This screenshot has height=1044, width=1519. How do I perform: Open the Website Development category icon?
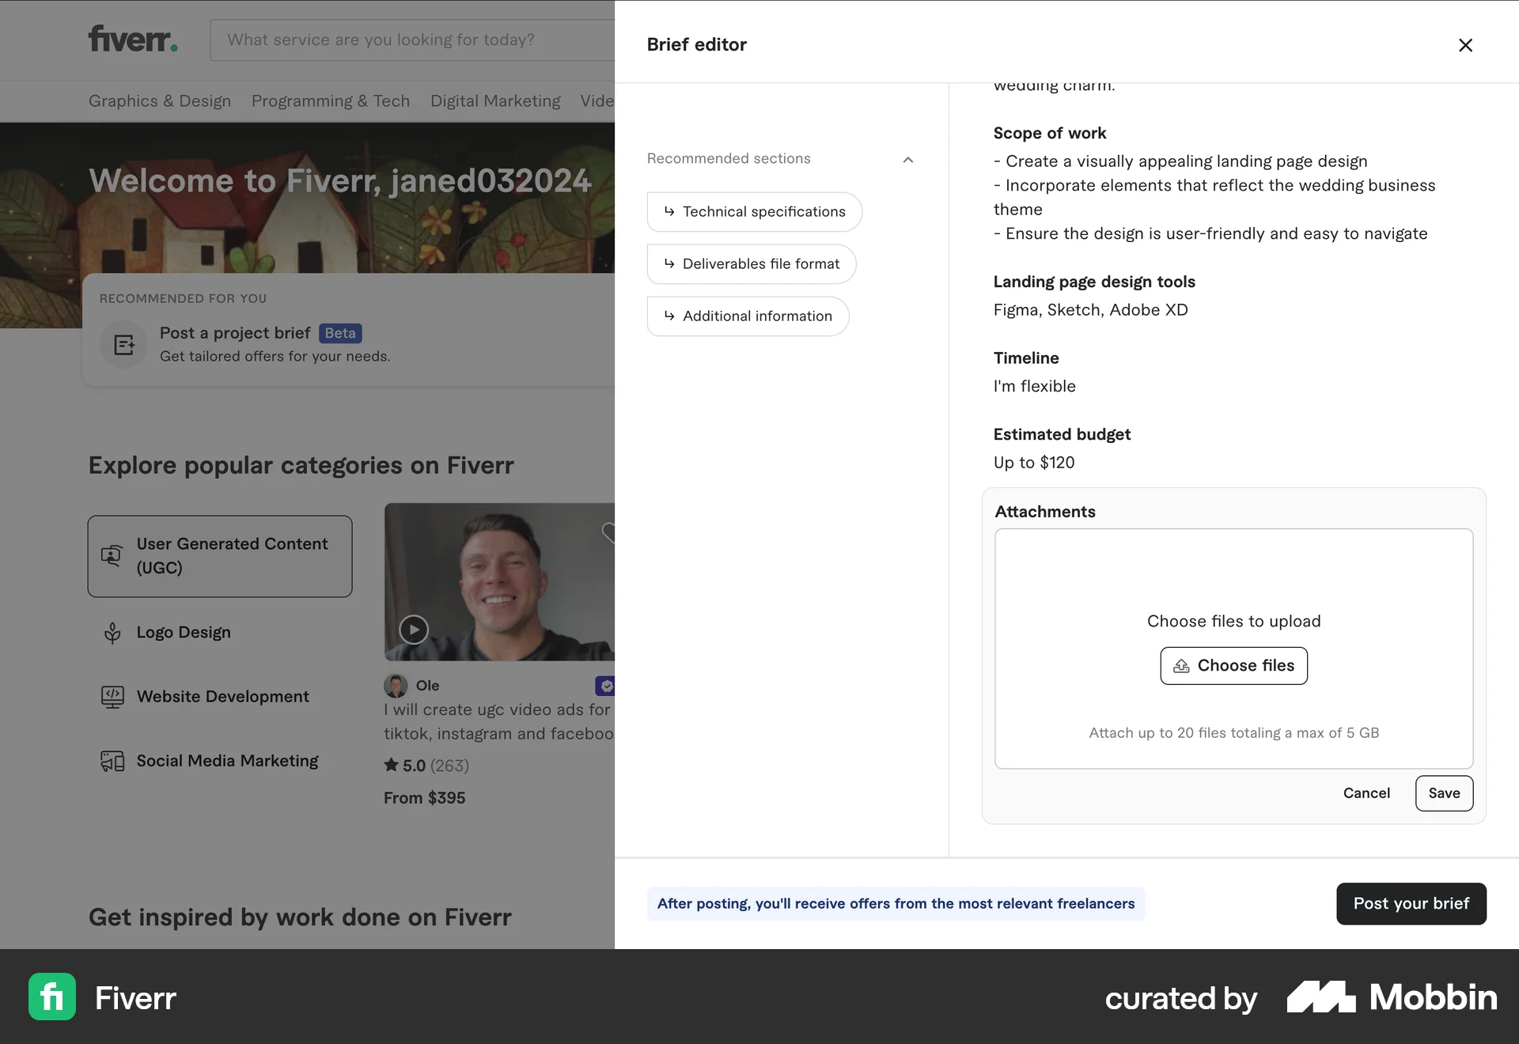pyautogui.click(x=112, y=696)
